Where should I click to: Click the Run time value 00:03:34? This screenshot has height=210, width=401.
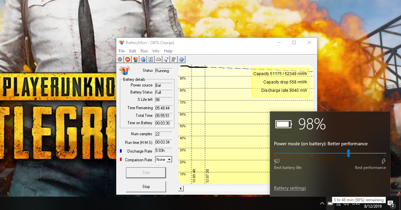164,143
